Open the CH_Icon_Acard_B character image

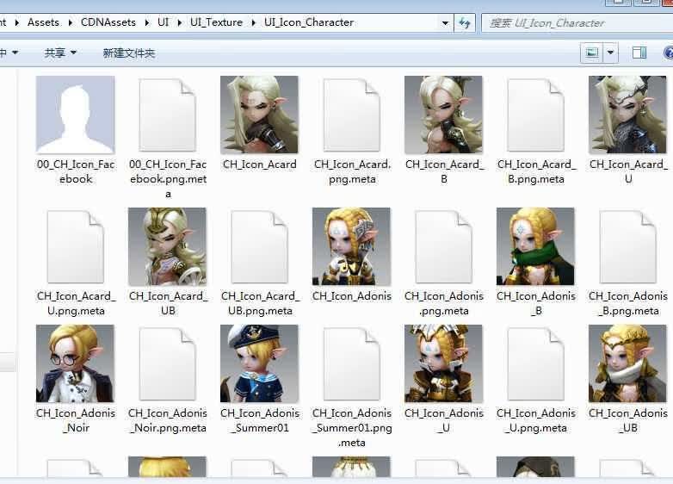point(443,115)
